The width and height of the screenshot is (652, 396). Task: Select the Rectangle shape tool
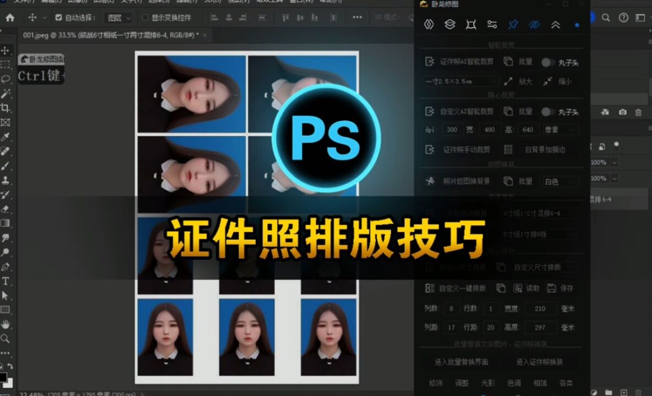click(x=6, y=310)
